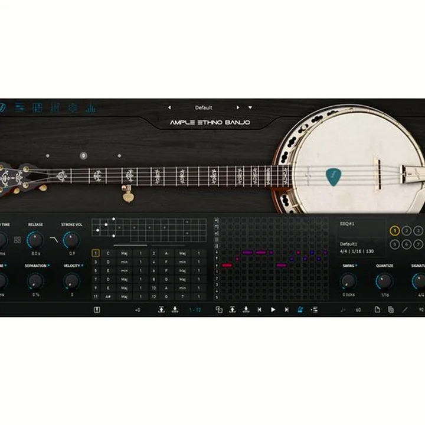Select the previous preset arrow
The image size is (425, 425).
click(x=169, y=107)
